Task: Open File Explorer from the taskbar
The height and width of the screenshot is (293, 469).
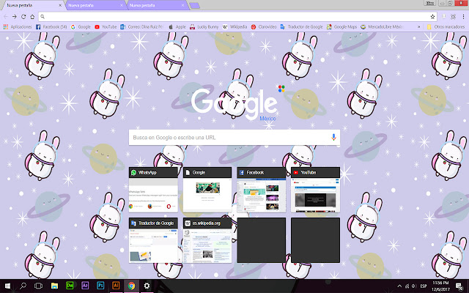Action: point(54,286)
